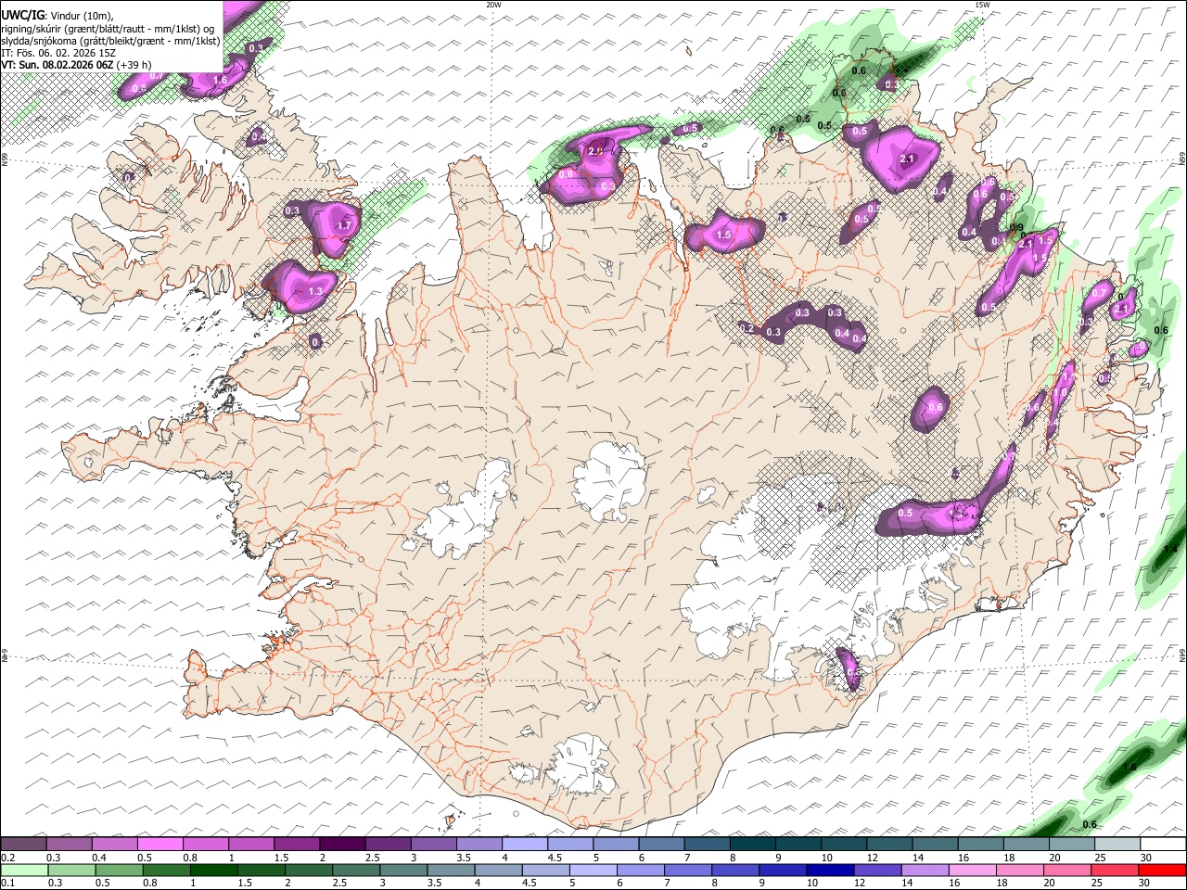Select the lower legend swatch for 3.5–4
Screen dimensions: 1187x890
[450, 870]
